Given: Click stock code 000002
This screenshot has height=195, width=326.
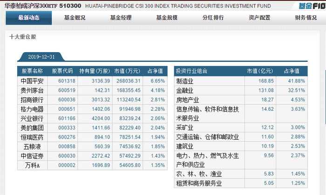Looking at the screenshot, I should coord(67,165).
